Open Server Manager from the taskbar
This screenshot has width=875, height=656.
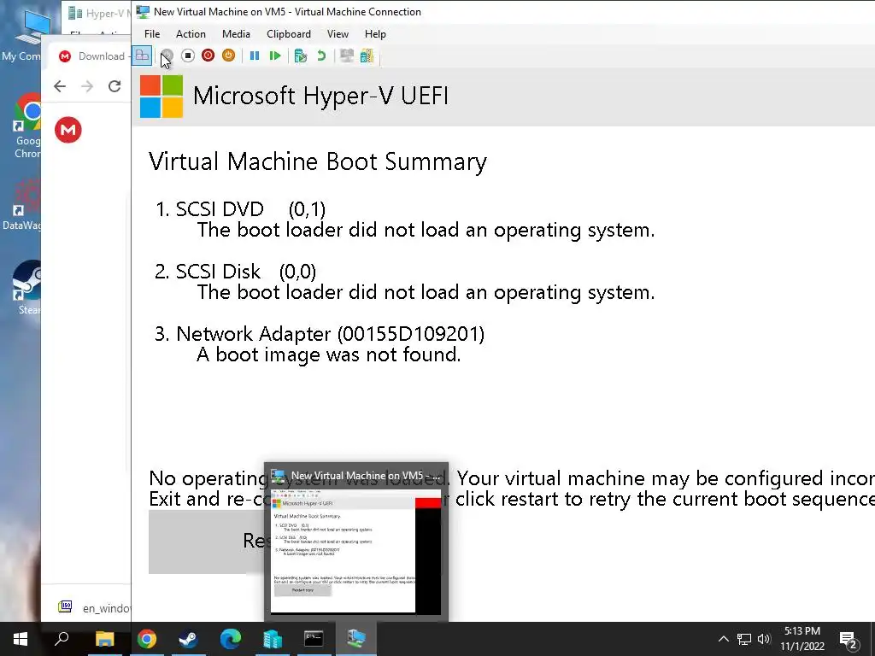click(273, 639)
